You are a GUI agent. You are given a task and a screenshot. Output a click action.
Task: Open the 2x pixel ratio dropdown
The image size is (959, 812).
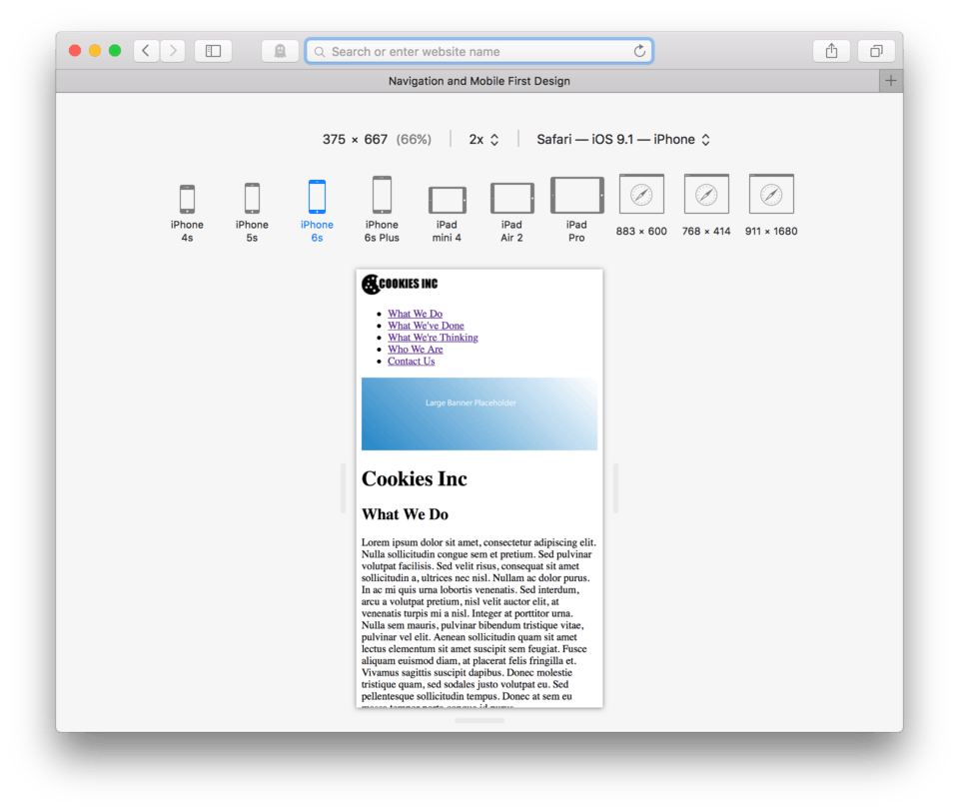[483, 140]
